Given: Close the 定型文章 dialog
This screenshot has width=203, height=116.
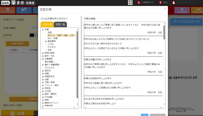Looking at the screenshot, I should click(165, 9).
